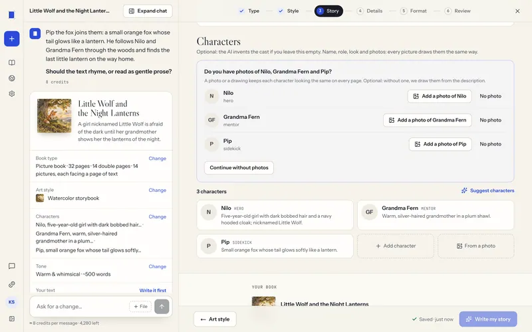
Task: Continue without photos
Action: [239, 168]
